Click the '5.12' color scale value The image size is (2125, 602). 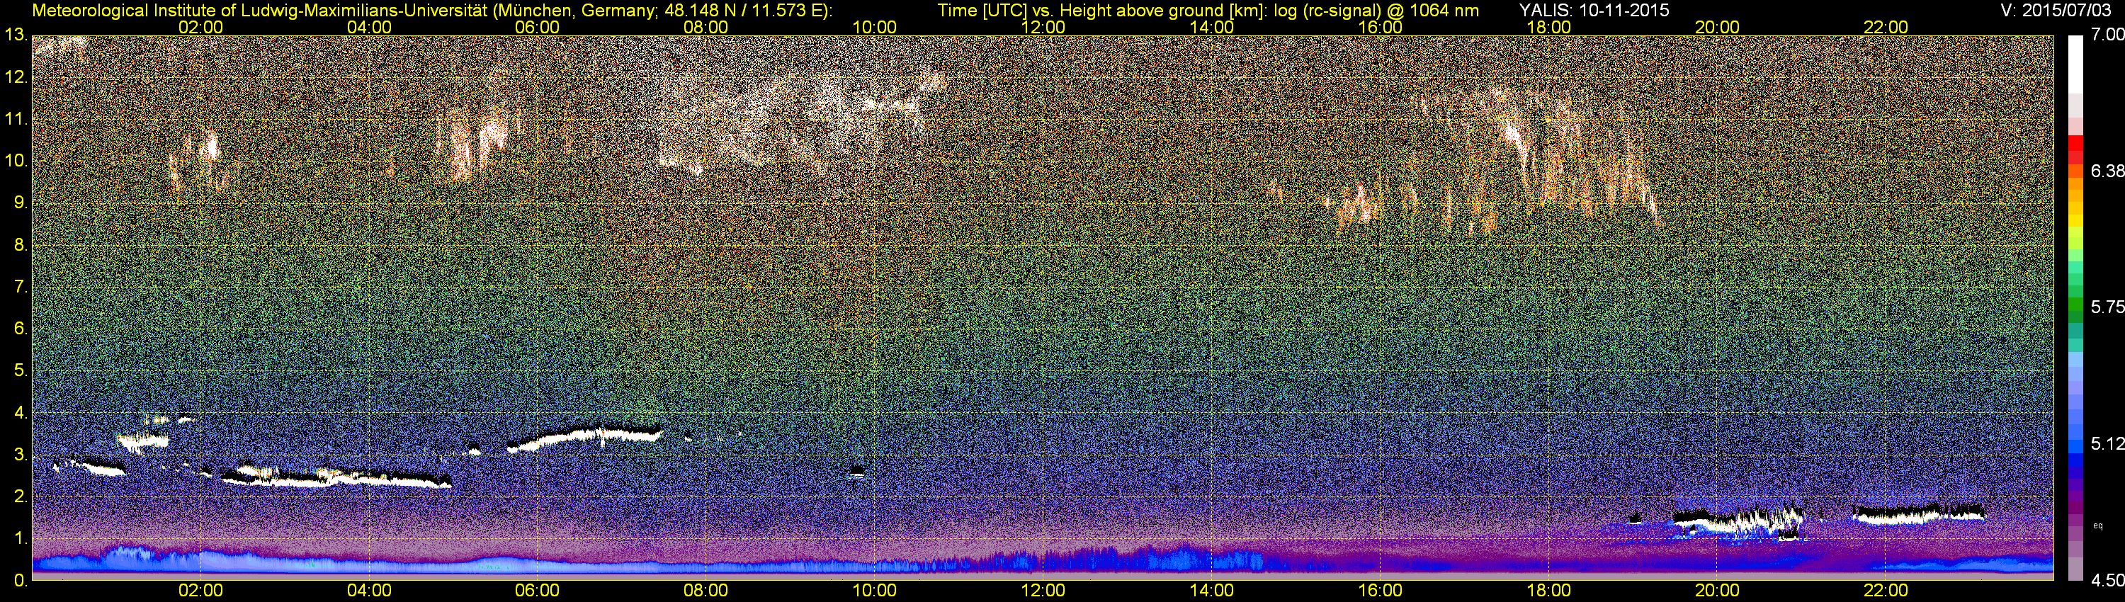click(2108, 443)
